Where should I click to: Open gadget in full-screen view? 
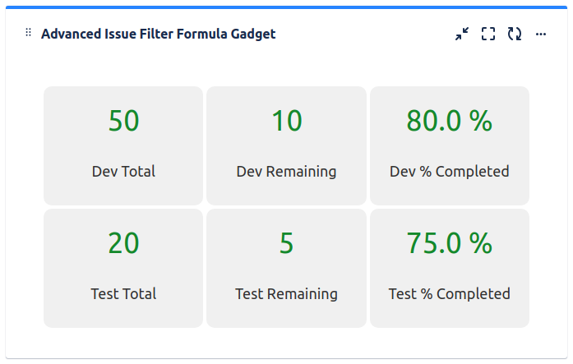click(488, 34)
